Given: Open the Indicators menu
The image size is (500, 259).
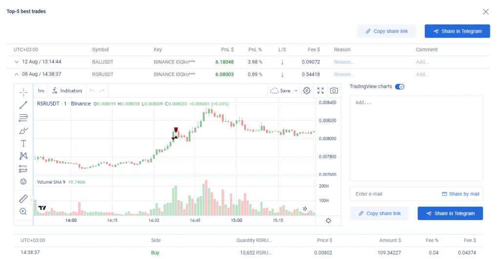Looking at the screenshot, I should (x=67, y=90).
